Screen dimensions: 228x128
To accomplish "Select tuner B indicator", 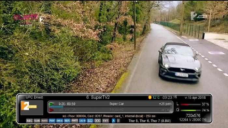I will 118,121.
